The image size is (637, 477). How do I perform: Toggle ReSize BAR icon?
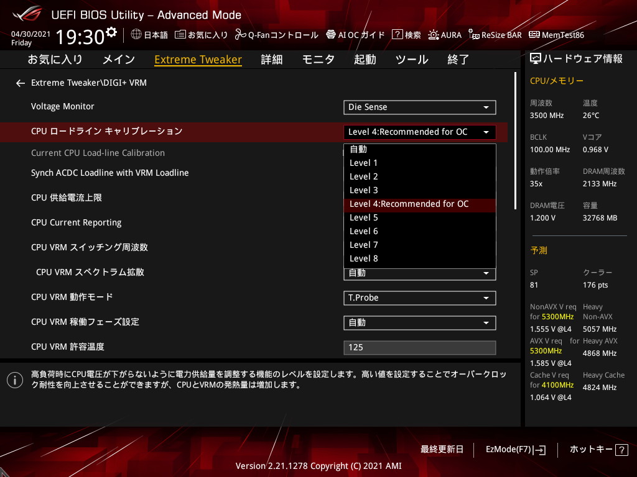tap(473, 35)
